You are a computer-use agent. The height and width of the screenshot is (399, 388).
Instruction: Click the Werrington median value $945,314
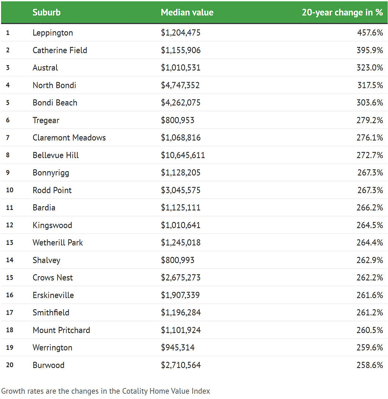click(x=178, y=347)
